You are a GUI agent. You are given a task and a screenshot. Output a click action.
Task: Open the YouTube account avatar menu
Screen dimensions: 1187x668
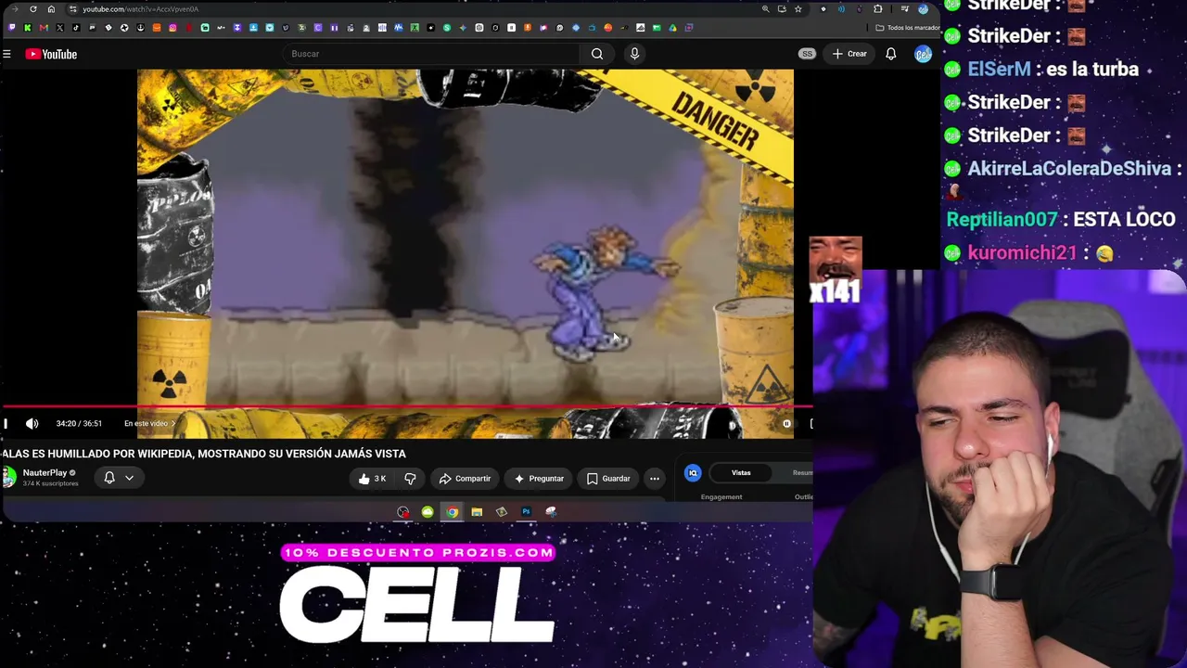point(923,54)
